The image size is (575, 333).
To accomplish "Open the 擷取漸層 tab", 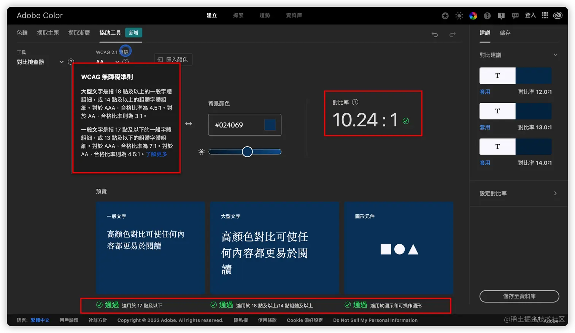I will (79, 33).
